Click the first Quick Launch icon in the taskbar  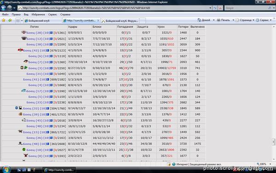click(x=19, y=170)
